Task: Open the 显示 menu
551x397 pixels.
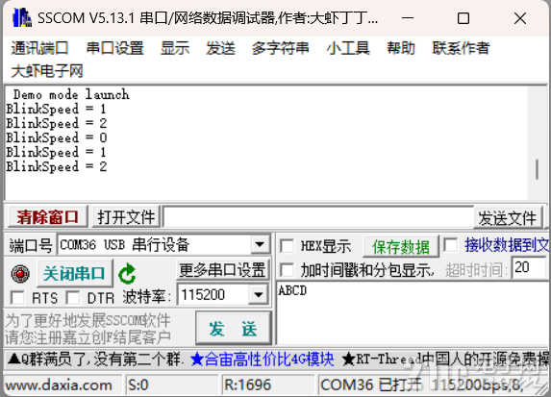Action: tap(175, 48)
